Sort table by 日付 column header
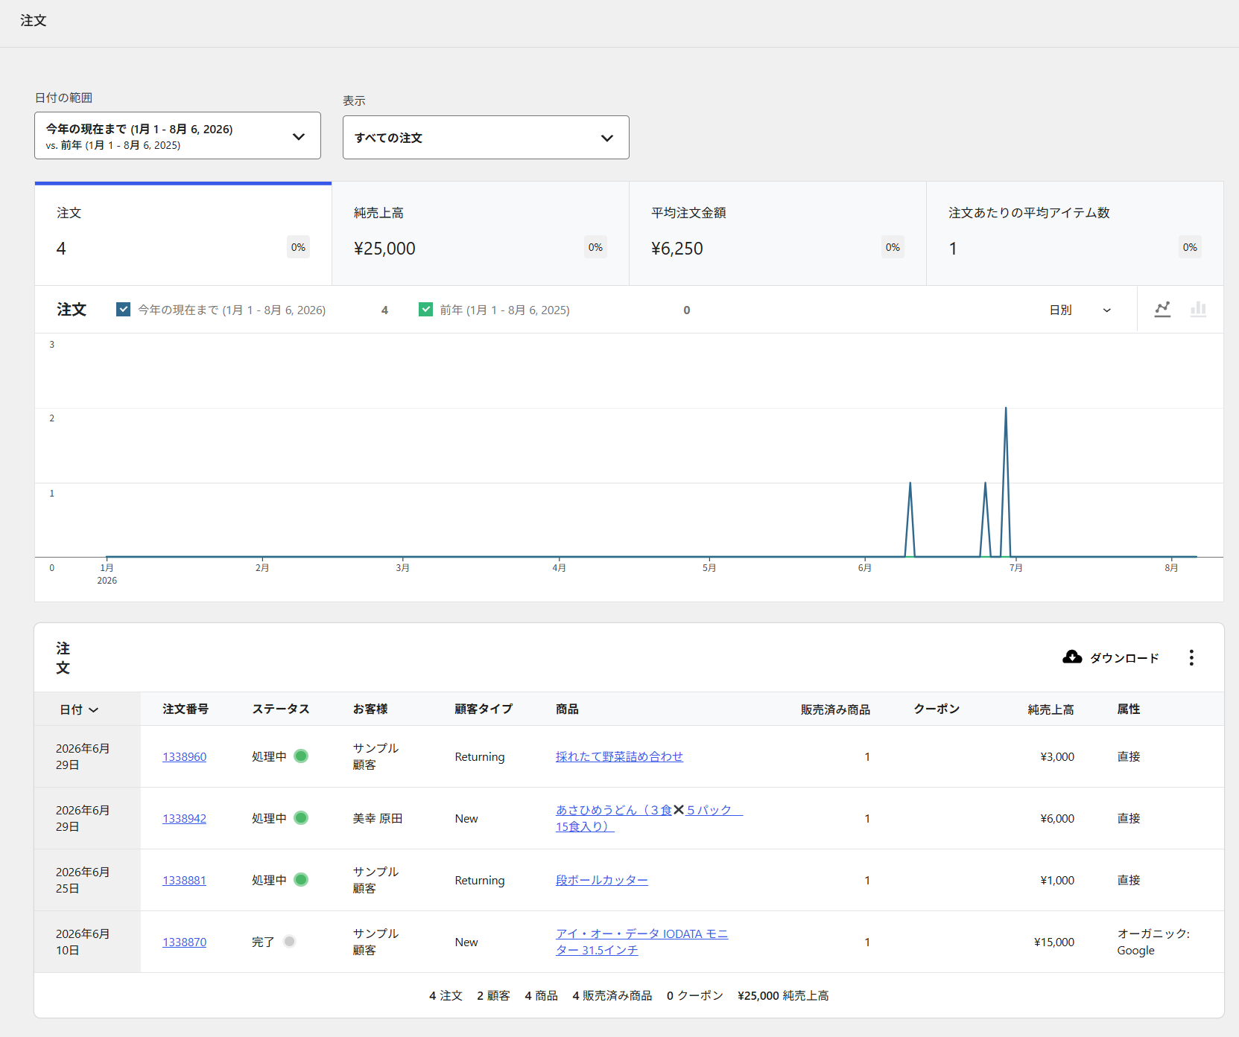The height and width of the screenshot is (1037, 1239). 79,709
